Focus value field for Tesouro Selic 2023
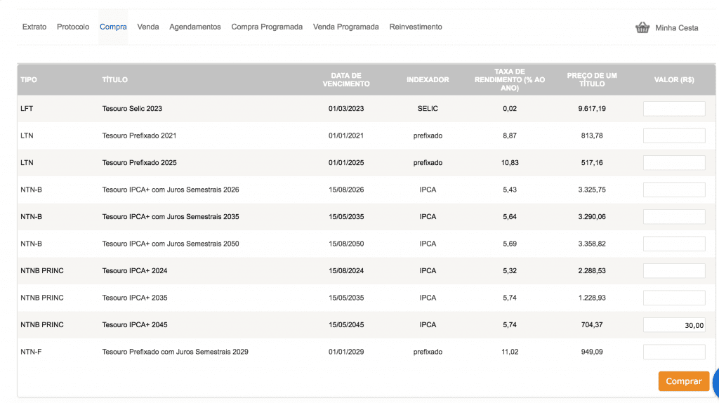The width and height of the screenshot is (719, 403). [x=674, y=109]
